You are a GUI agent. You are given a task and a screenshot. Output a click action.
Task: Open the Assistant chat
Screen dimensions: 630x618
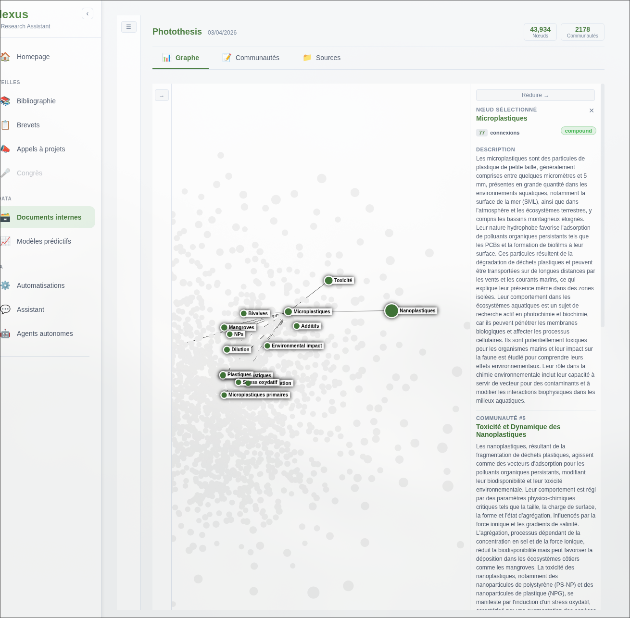click(x=30, y=309)
